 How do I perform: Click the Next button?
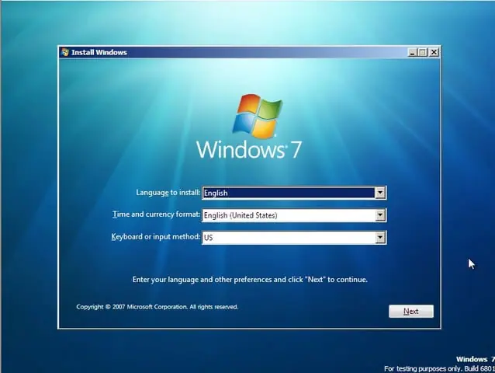tap(411, 312)
